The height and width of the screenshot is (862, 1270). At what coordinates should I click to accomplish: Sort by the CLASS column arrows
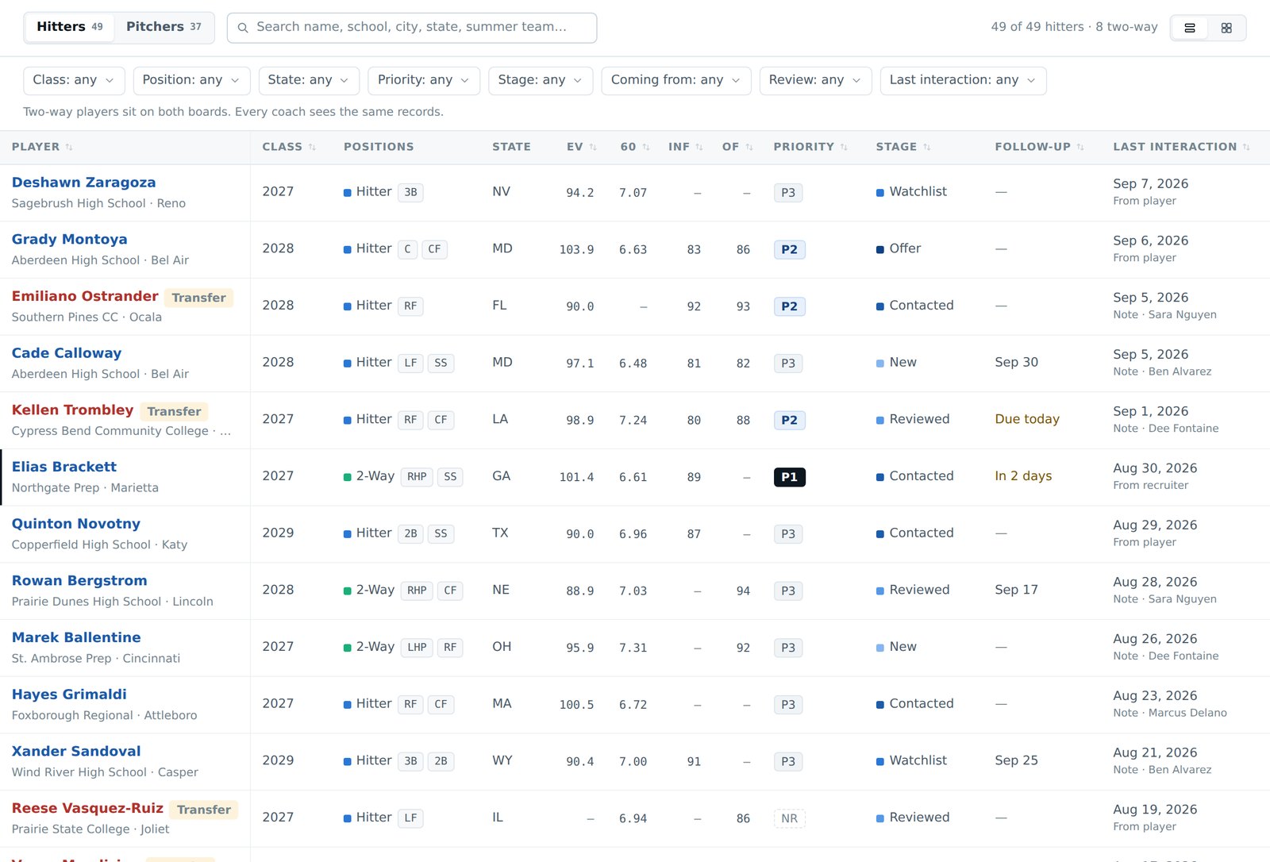tap(312, 147)
